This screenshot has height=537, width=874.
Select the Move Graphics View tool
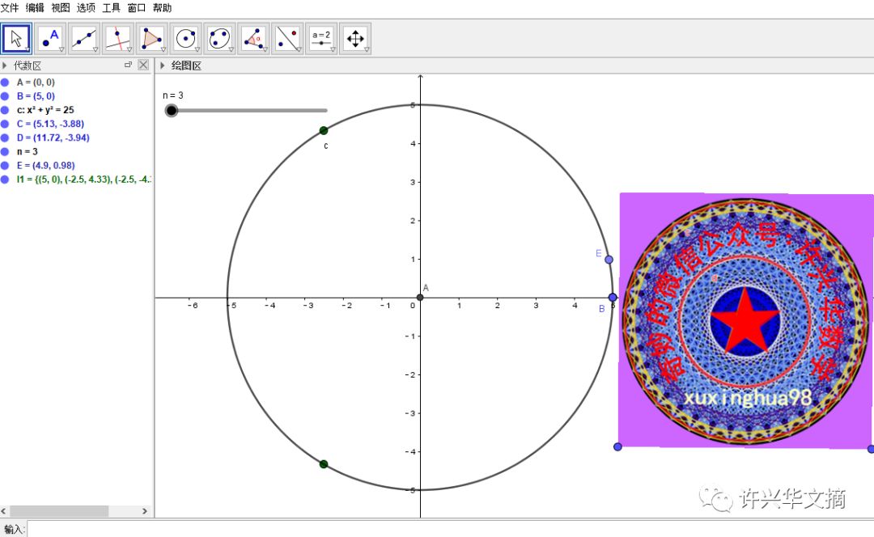pyautogui.click(x=355, y=39)
